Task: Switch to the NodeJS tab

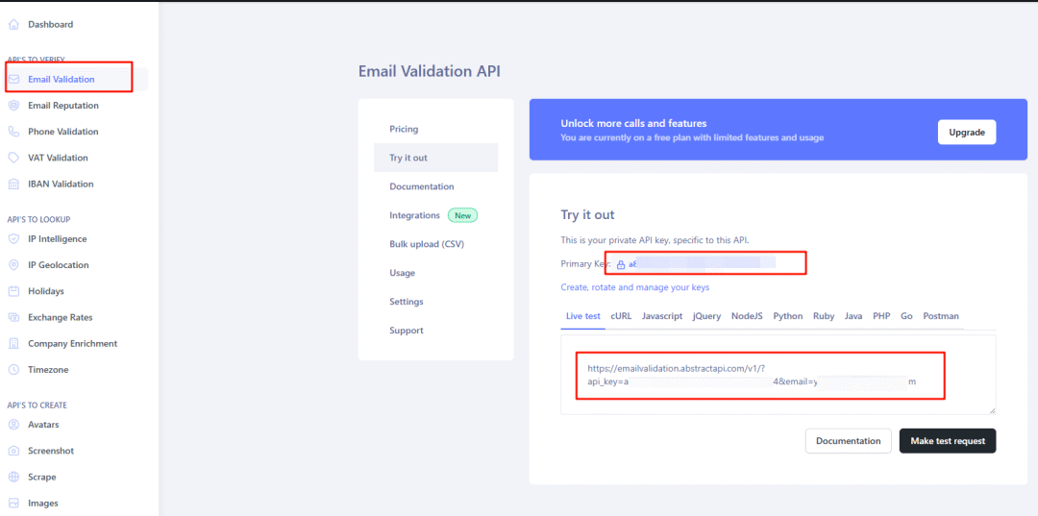Action: click(x=747, y=316)
